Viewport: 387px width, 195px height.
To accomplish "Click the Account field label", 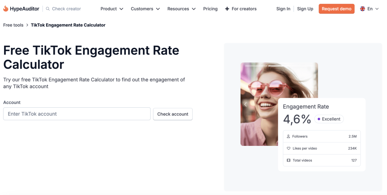I will (x=12, y=102).
